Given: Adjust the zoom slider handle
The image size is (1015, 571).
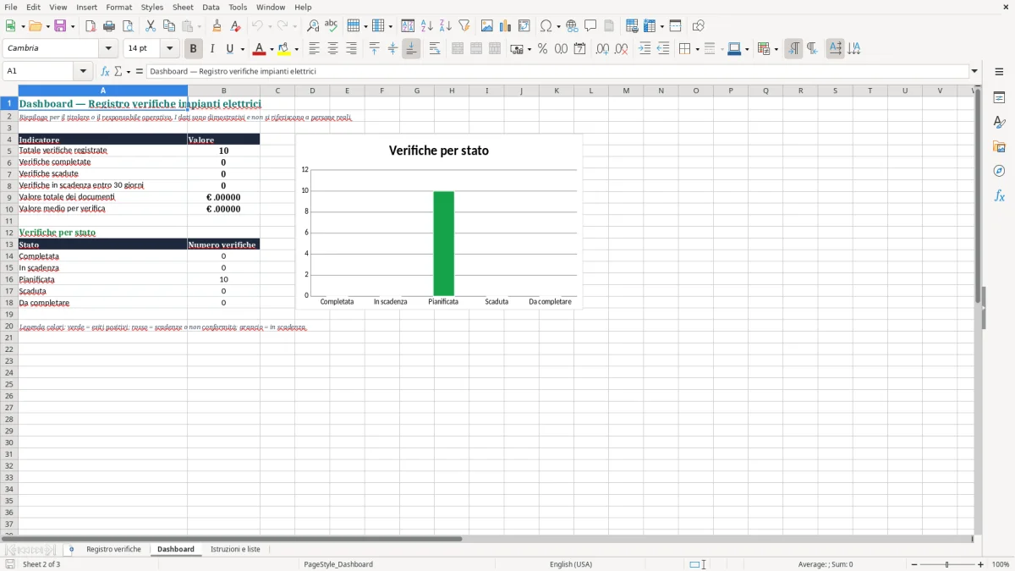Looking at the screenshot, I should click(947, 564).
